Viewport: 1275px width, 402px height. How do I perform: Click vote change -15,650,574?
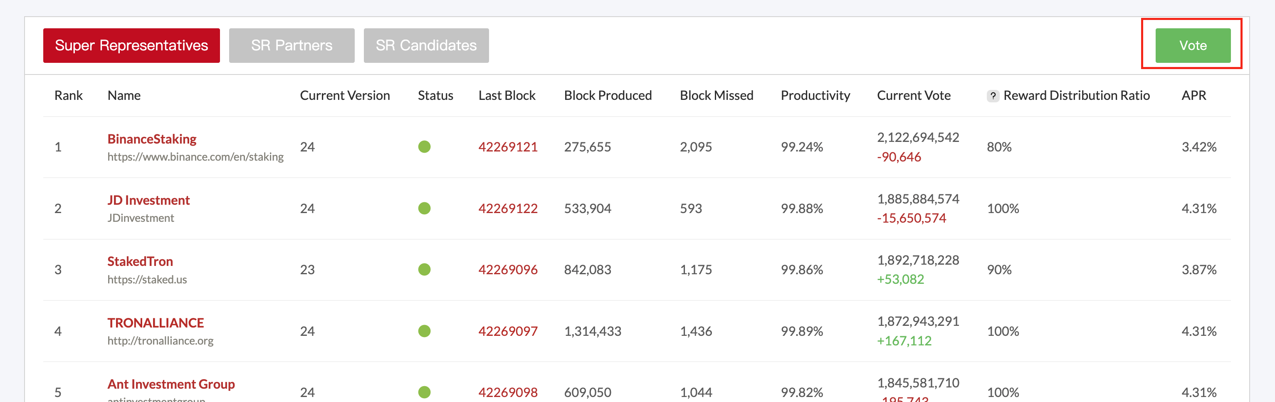click(x=911, y=218)
